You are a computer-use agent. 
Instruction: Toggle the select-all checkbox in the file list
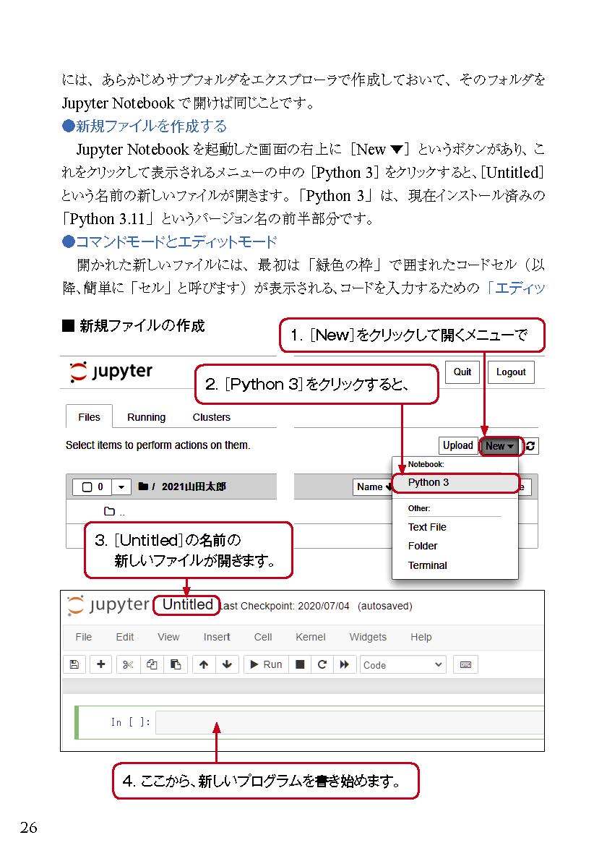point(87,487)
